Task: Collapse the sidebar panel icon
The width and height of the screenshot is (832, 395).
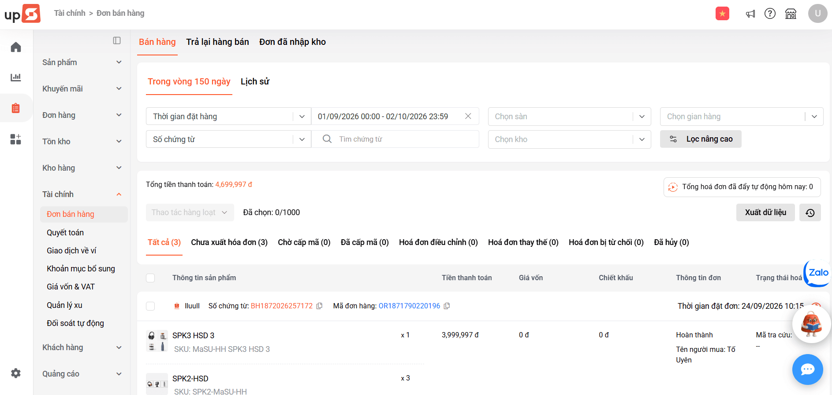Action: click(117, 40)
